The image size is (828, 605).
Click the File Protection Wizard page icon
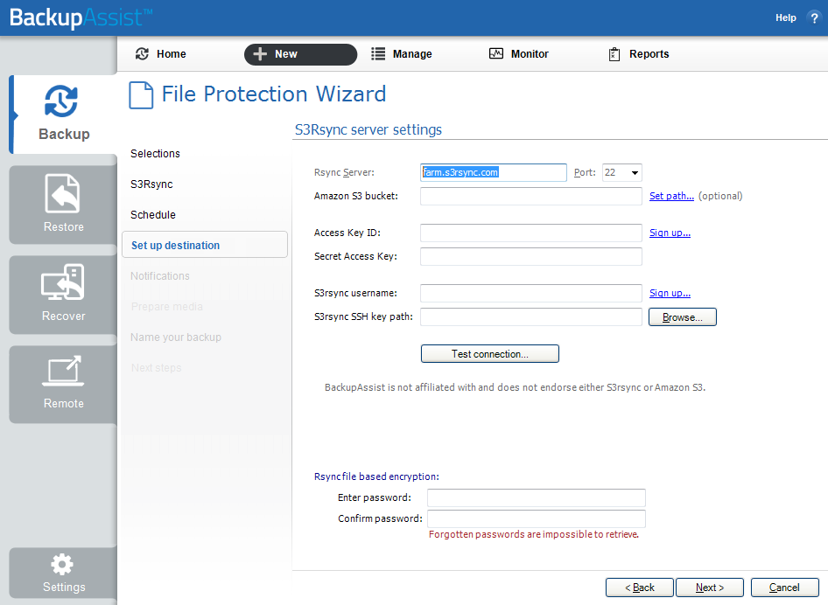(x=141, y=95)
